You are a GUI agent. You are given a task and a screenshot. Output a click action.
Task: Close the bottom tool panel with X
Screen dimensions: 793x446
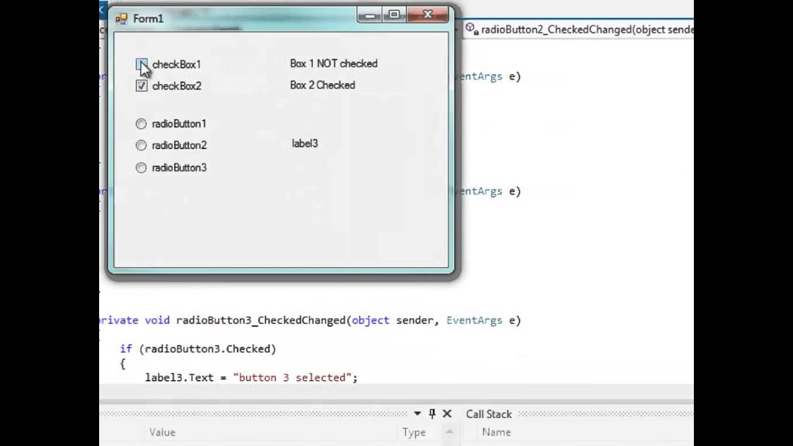click(x=447, y=414)
